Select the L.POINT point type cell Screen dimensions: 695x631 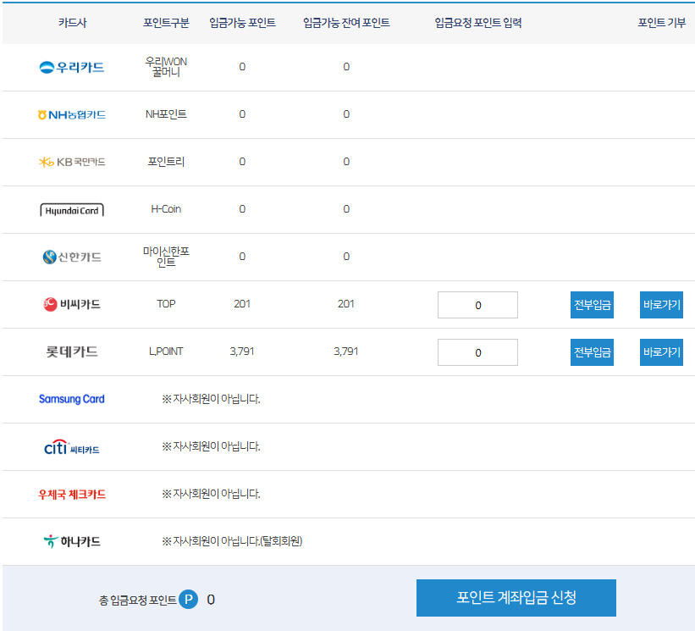166,351
